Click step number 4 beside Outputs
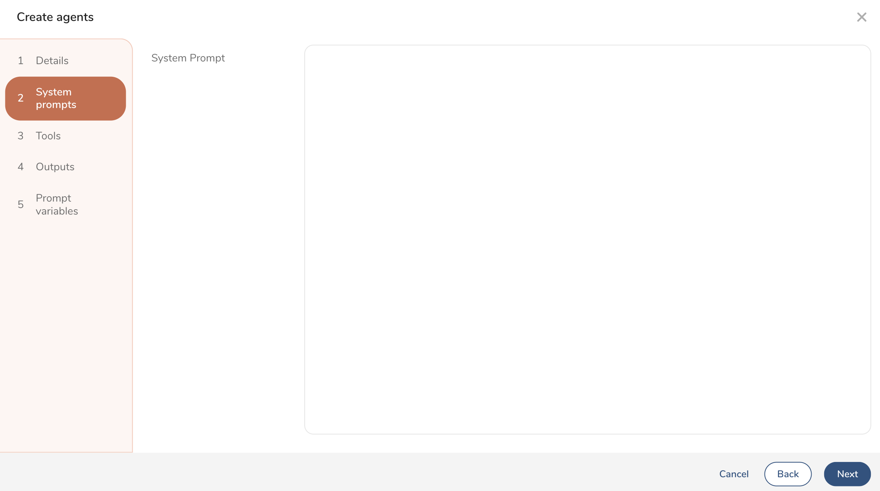 coord(21,167)
